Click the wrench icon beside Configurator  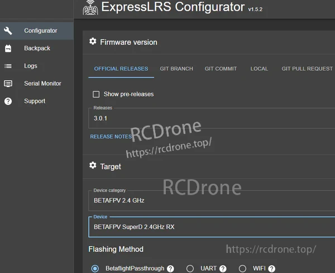click(x=8, y=31)
